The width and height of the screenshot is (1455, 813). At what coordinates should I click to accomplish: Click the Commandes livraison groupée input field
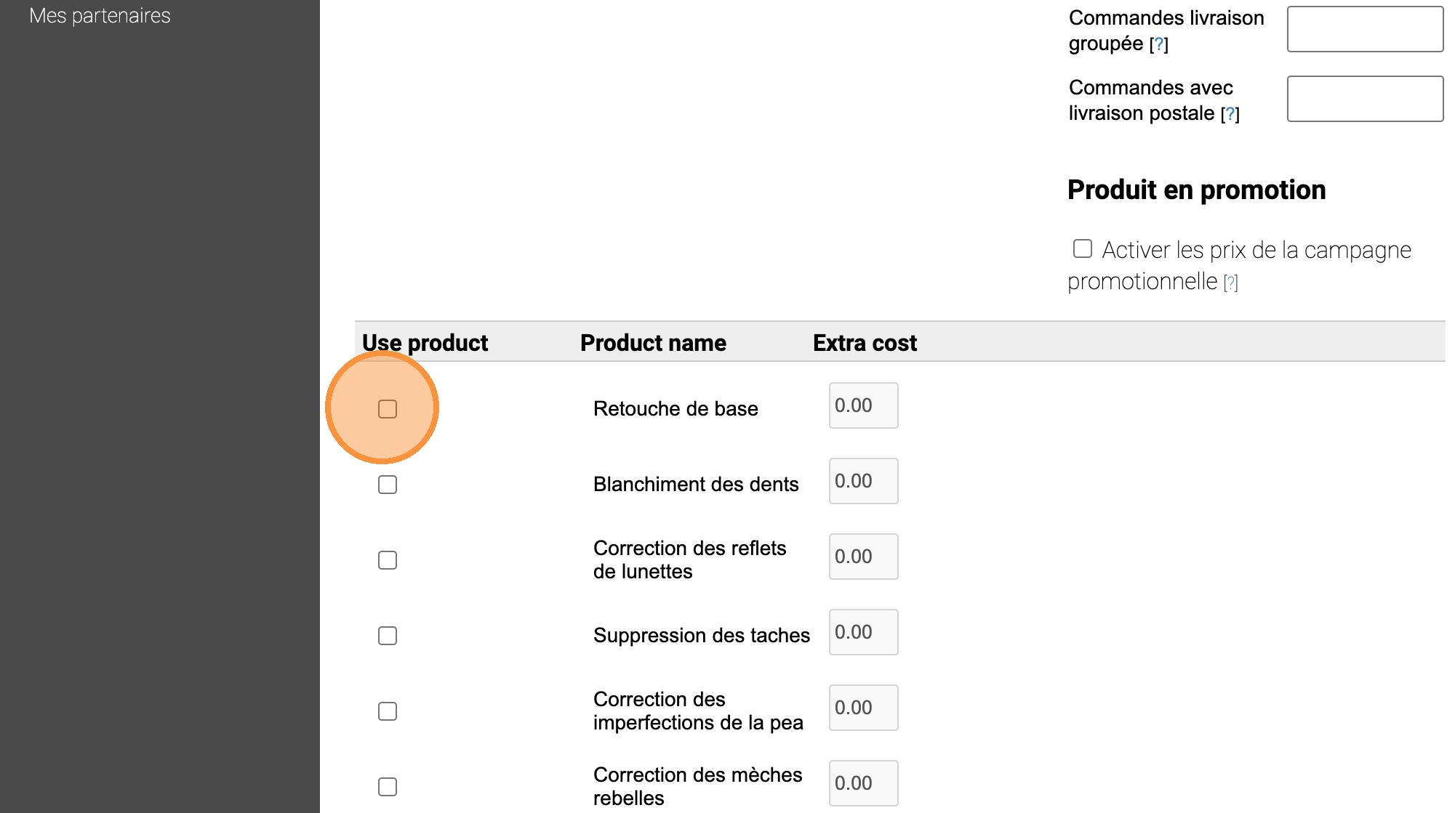click(1365, 29)
